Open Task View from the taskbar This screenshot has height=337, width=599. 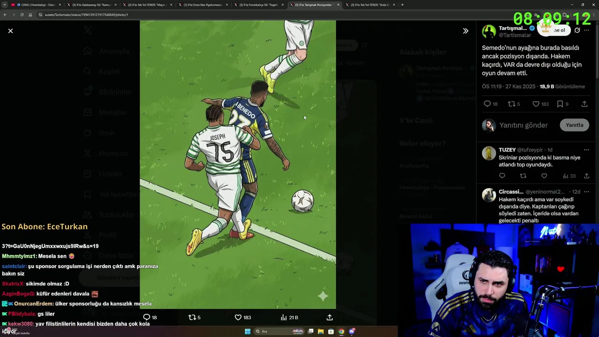point(310,331)
